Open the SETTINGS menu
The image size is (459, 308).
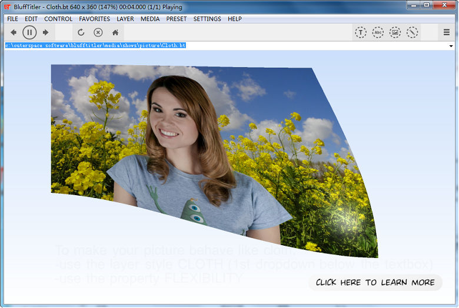[207, 19]
